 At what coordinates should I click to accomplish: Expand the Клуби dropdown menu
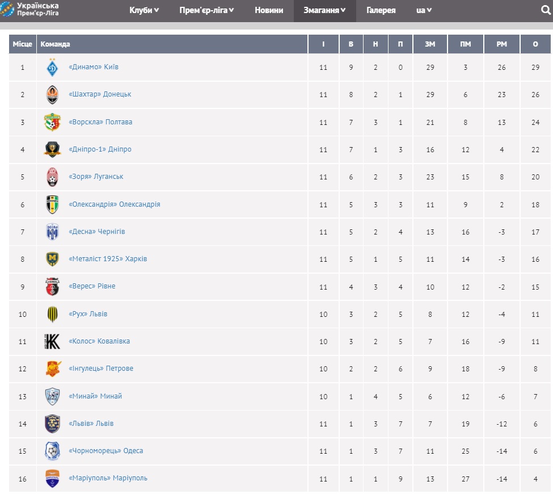pyautogui.click(x=144, y=10)
